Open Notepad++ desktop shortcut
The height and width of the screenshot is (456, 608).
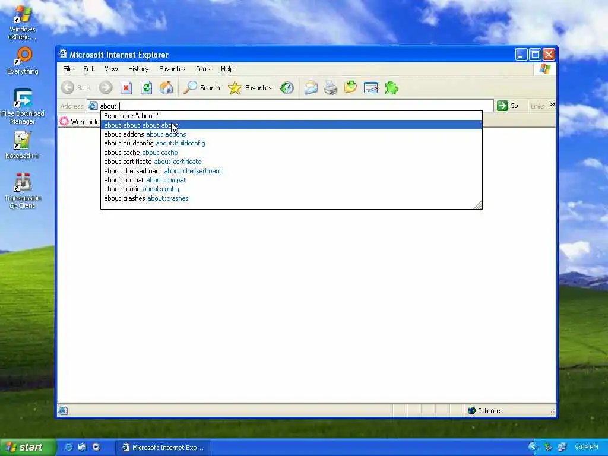pyautogui.click(x=23, y=145)
